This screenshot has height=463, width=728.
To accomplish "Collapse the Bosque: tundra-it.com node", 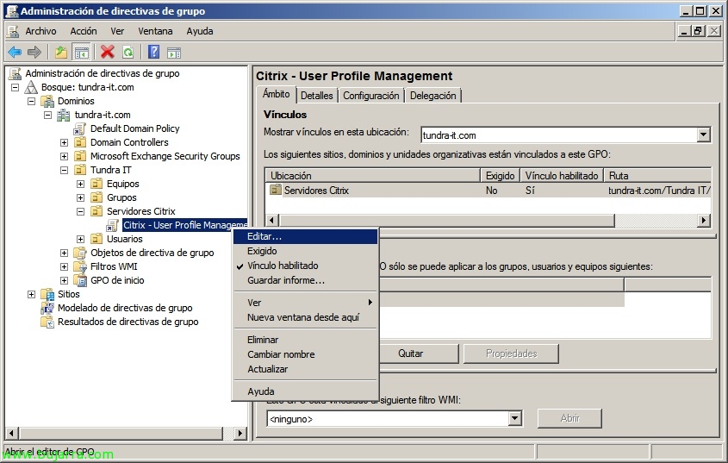I will (x=16, y=87).
